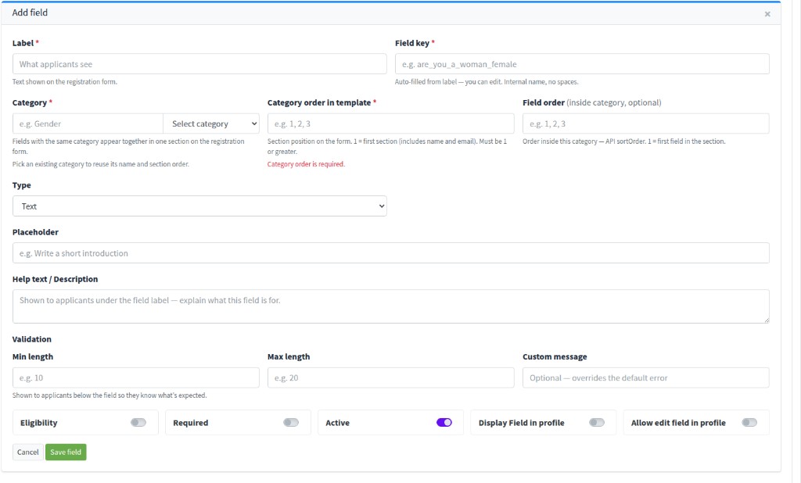This screenshot has height=483, width=801.
Task: Focus the Field order input
Action: [645, 123]
